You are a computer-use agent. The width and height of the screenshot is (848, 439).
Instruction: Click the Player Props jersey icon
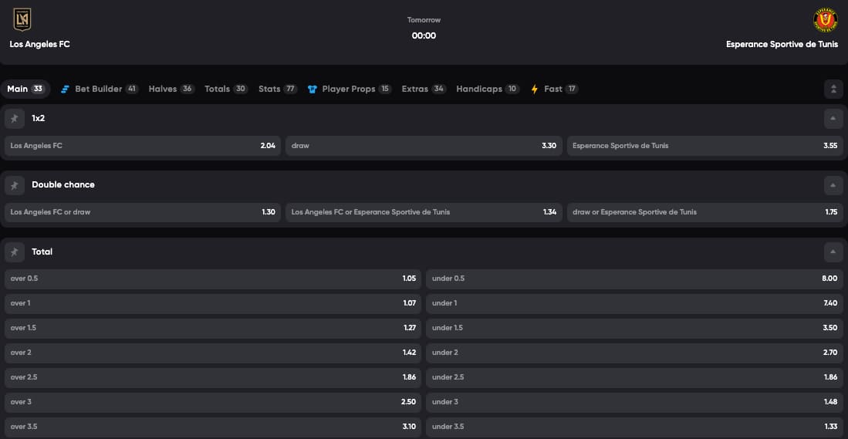coord(312,89)
